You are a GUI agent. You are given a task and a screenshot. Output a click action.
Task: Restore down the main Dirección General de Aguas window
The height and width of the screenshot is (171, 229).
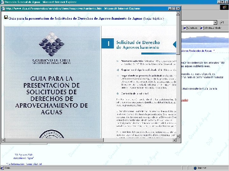[x=222, y=2]
